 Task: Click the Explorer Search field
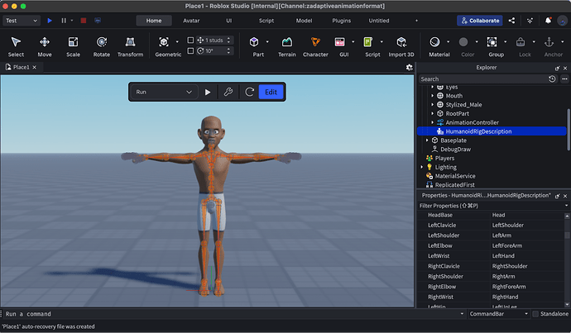(482, 78)
